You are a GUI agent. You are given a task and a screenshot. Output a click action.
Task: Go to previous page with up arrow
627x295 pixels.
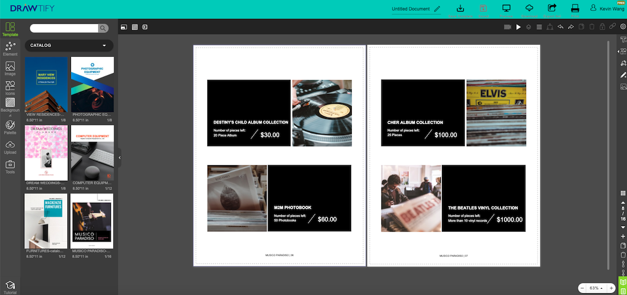(x=622, y=202)
